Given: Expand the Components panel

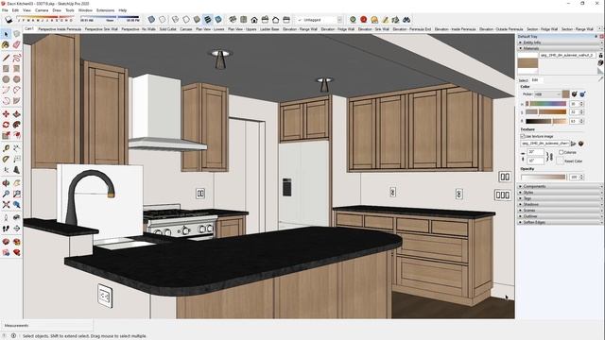Looking at the screenshot, I should (561, 186).
